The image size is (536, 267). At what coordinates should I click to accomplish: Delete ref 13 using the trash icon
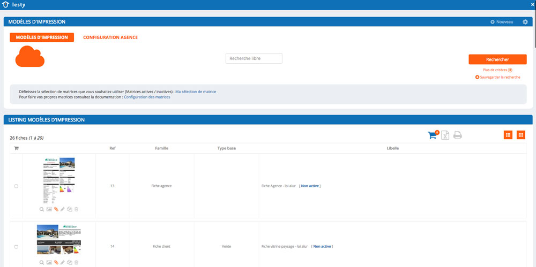[77, 209]
